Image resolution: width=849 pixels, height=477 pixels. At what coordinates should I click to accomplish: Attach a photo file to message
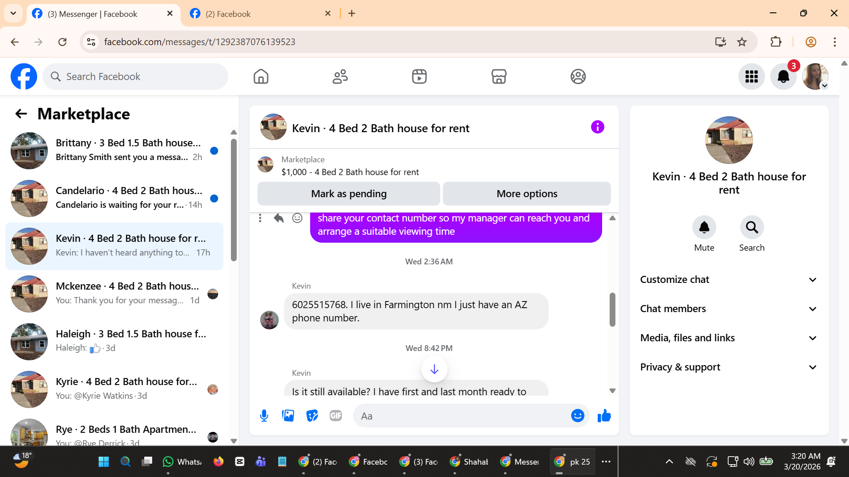click(x=288, y=416)
